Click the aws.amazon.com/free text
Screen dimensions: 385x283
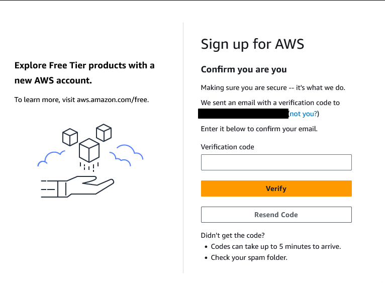[113, 100]
